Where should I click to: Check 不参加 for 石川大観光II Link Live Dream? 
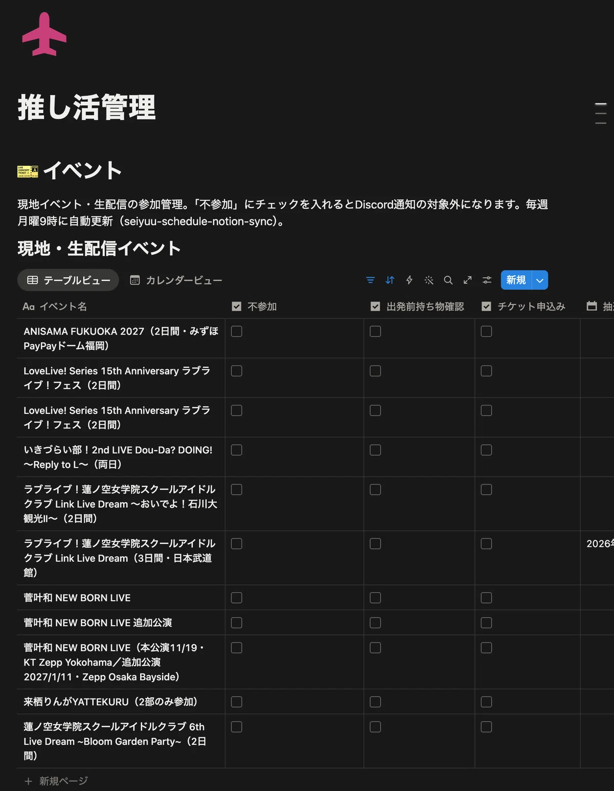236,490
